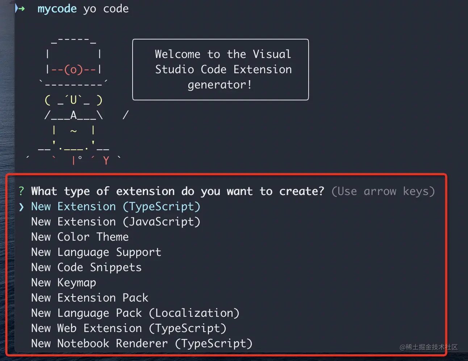Screen dimensions: 468x361
Task: Click the green question mark prompt symbol
Action: (21, 191)
